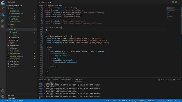The height and width of the screenshot is (102, 182).
Task: Switch to the OUTPUT tab
Action: 55,80
